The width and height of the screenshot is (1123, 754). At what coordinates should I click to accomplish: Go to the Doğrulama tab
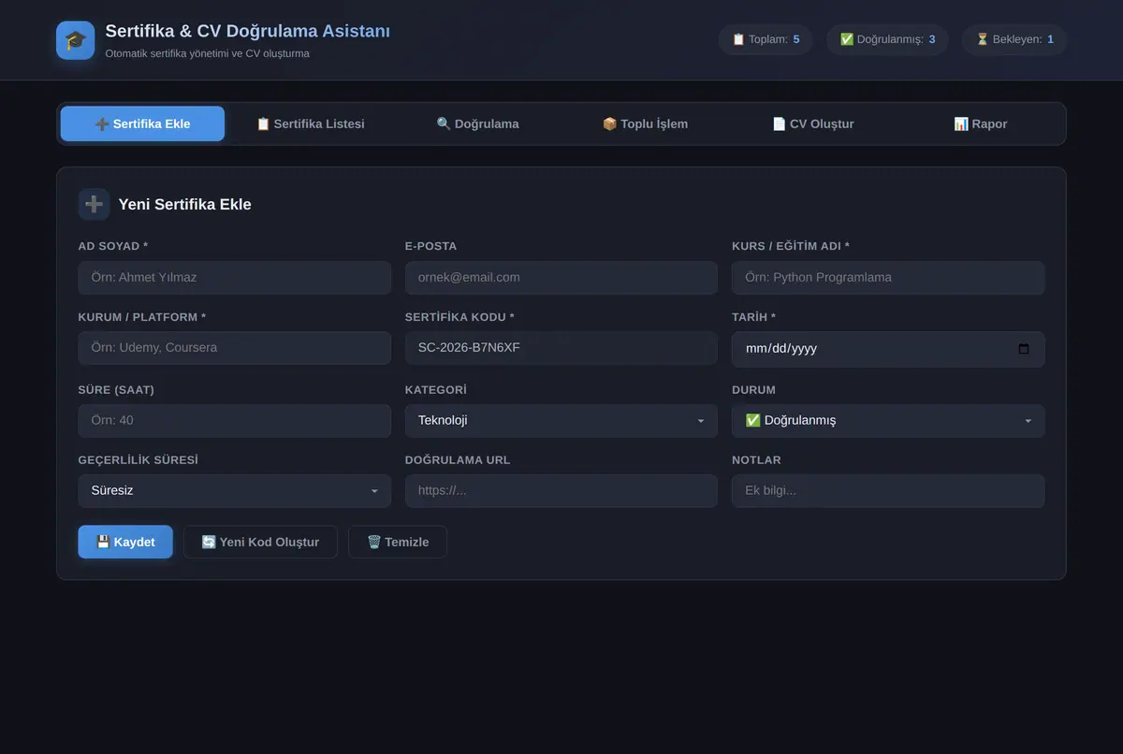[477, 123]
